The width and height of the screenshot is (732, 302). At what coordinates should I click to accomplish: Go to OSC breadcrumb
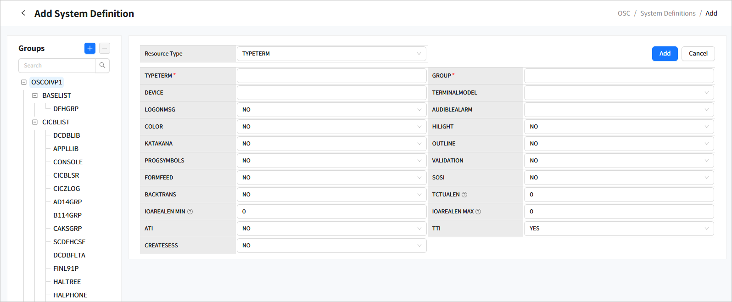click(624, 13)
